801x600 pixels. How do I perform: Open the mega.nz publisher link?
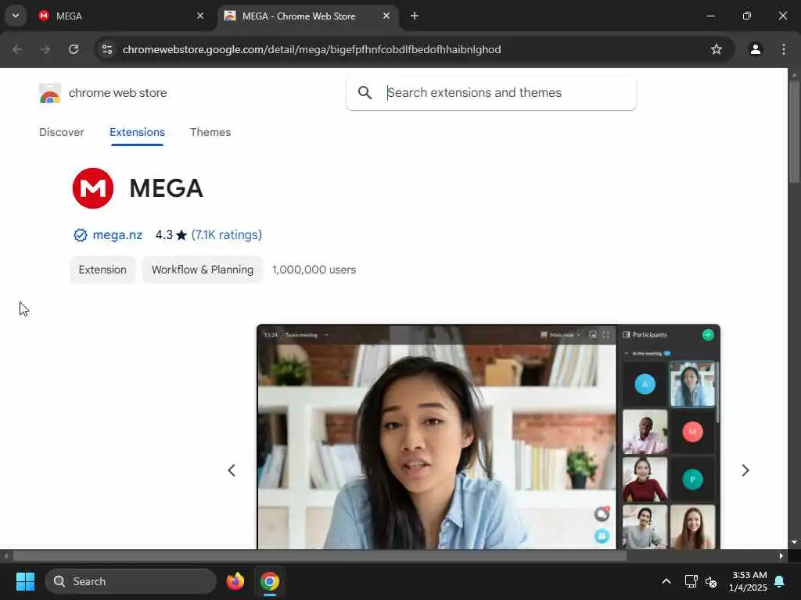117,235
